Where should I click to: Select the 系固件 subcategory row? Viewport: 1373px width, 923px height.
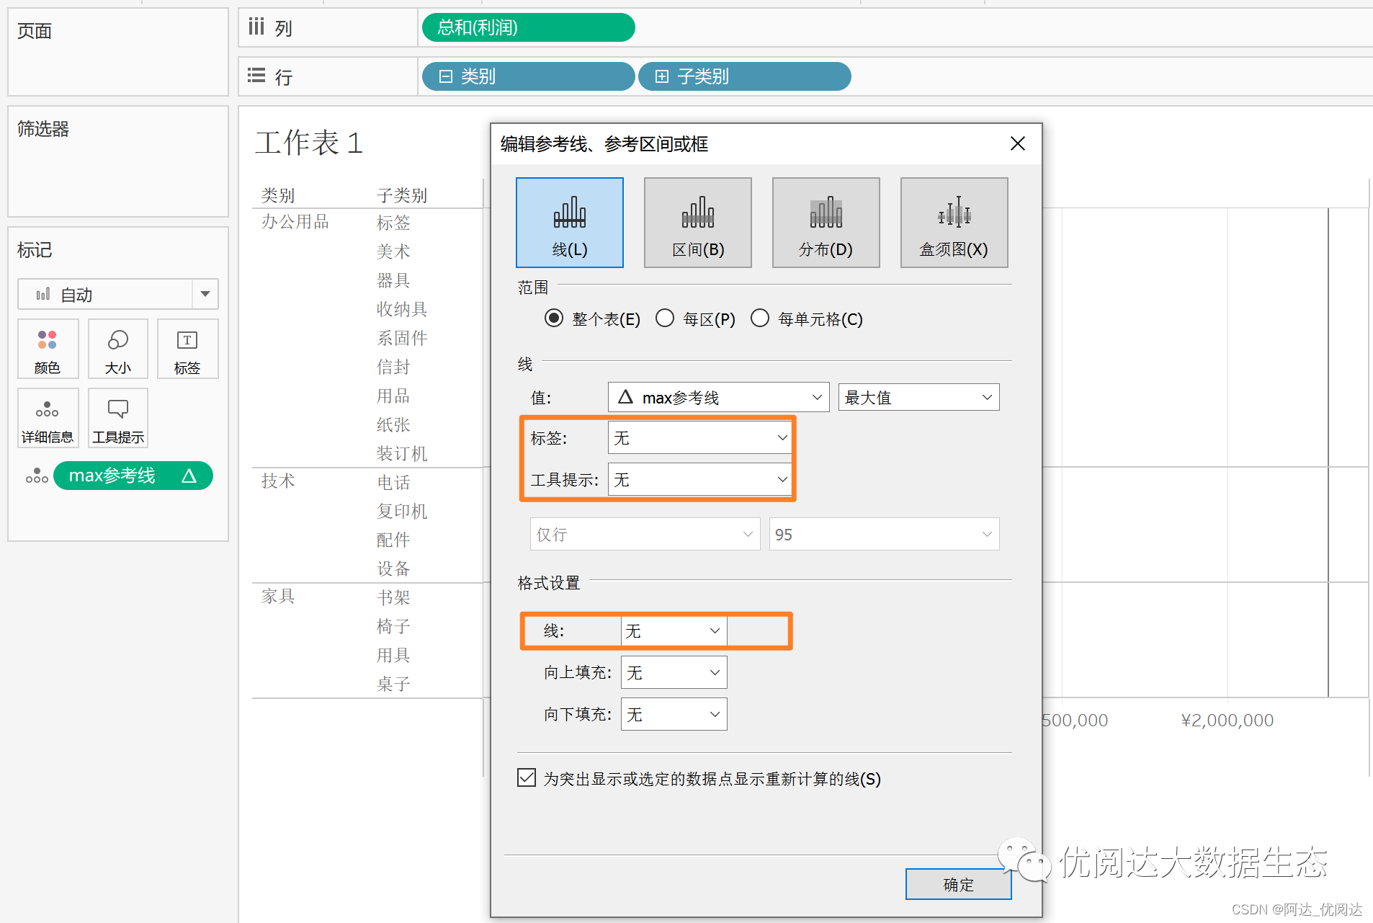(x=402, y=338)
